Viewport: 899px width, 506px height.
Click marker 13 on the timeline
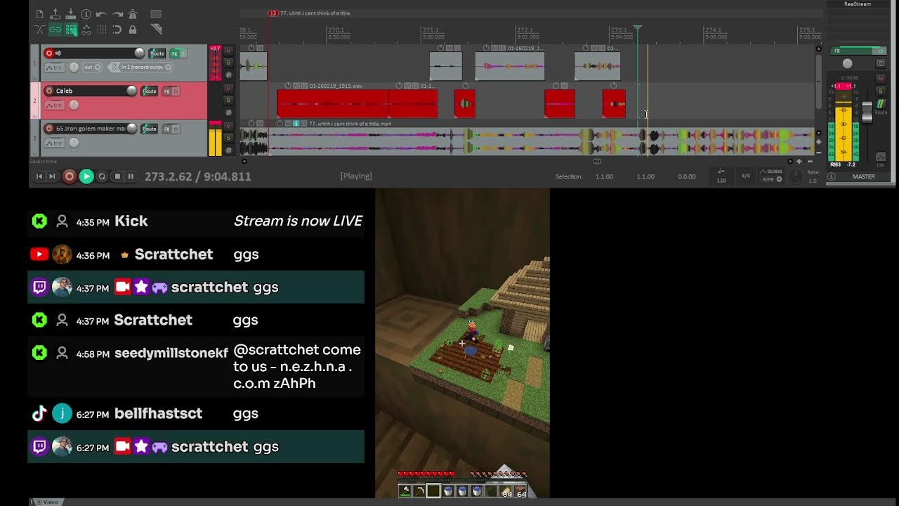[x=273, y=13]
